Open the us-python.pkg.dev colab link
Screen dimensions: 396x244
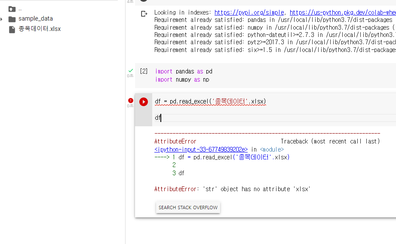point(343,12)
